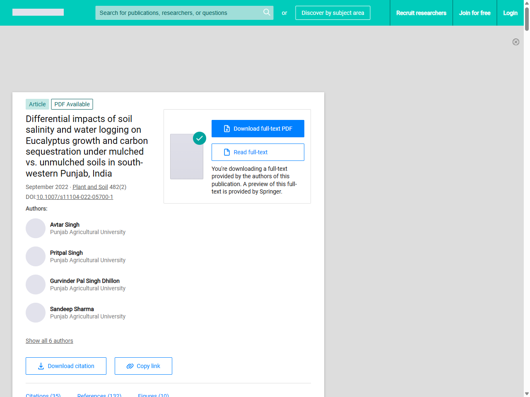The image size is (530, 397).
Task: Click Avtar Singh's avatar picture
Action: click(36, 228)
